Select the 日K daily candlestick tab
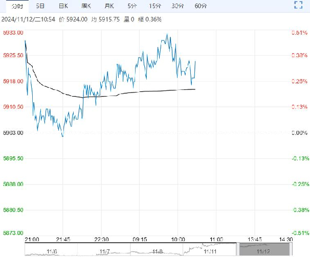The image size is (310, 257). click(x=63, y=6)
